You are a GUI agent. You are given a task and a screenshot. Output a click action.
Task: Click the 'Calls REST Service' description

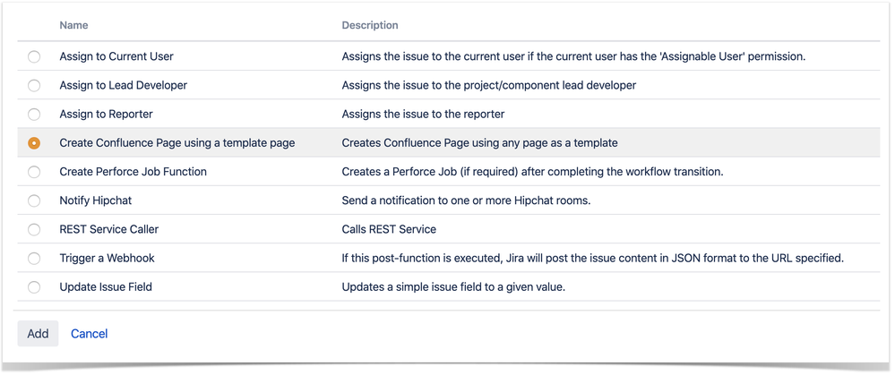388,229
